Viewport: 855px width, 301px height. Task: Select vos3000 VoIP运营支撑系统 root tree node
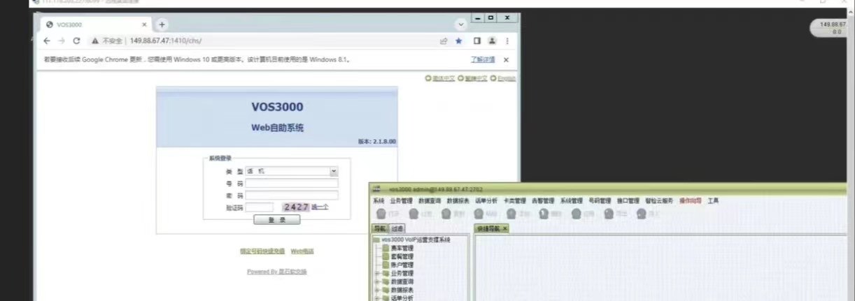[416, 240]
